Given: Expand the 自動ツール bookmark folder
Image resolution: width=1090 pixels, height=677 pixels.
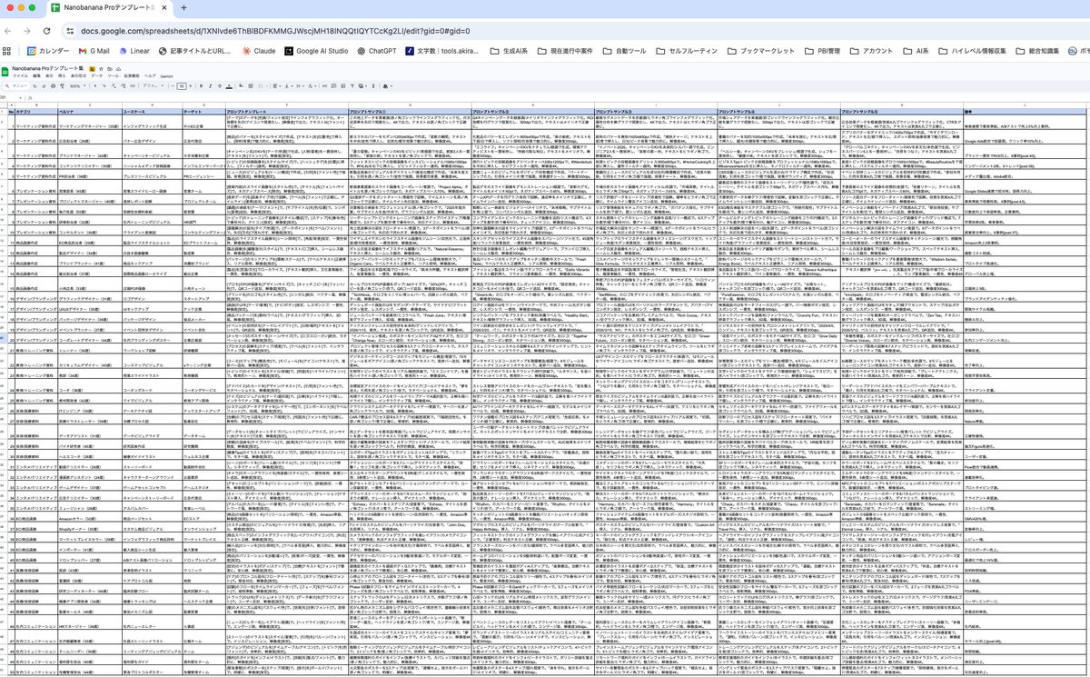Looking at the screenshot, I should (x=623, y=51).
